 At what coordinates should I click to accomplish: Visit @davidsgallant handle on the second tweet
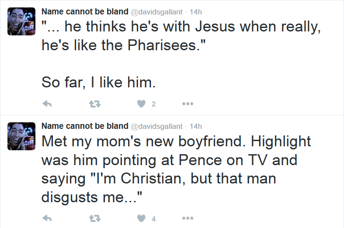(156, 127)
